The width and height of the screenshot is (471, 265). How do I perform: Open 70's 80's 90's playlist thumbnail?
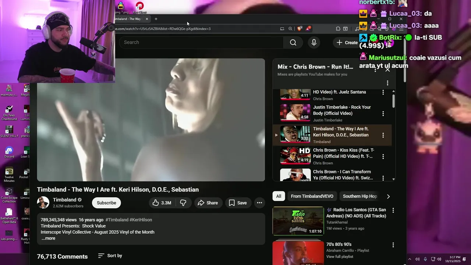(298, 253)
